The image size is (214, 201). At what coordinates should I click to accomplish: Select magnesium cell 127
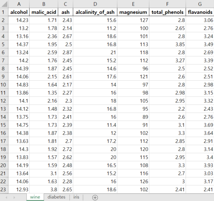pos(133,20)
